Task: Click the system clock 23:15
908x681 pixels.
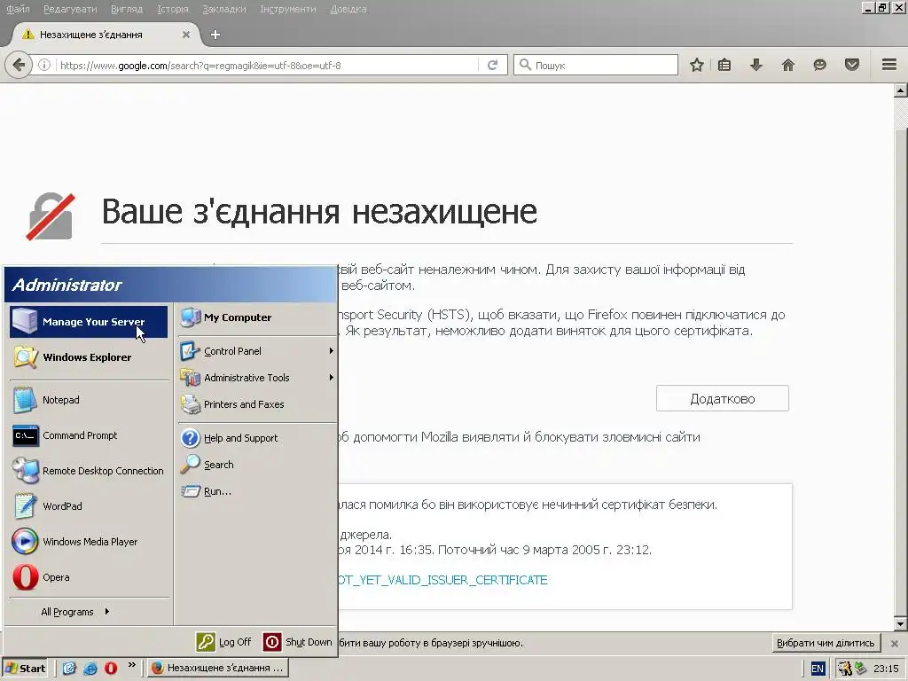Action: [x=886, y=669]
